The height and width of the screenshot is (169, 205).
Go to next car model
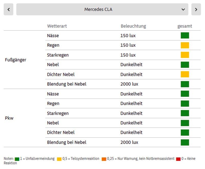pos(196,9)
